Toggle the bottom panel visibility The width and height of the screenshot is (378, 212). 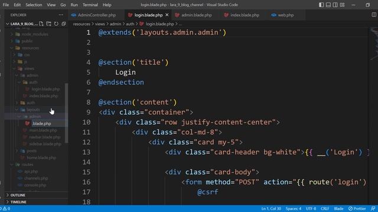328,5
